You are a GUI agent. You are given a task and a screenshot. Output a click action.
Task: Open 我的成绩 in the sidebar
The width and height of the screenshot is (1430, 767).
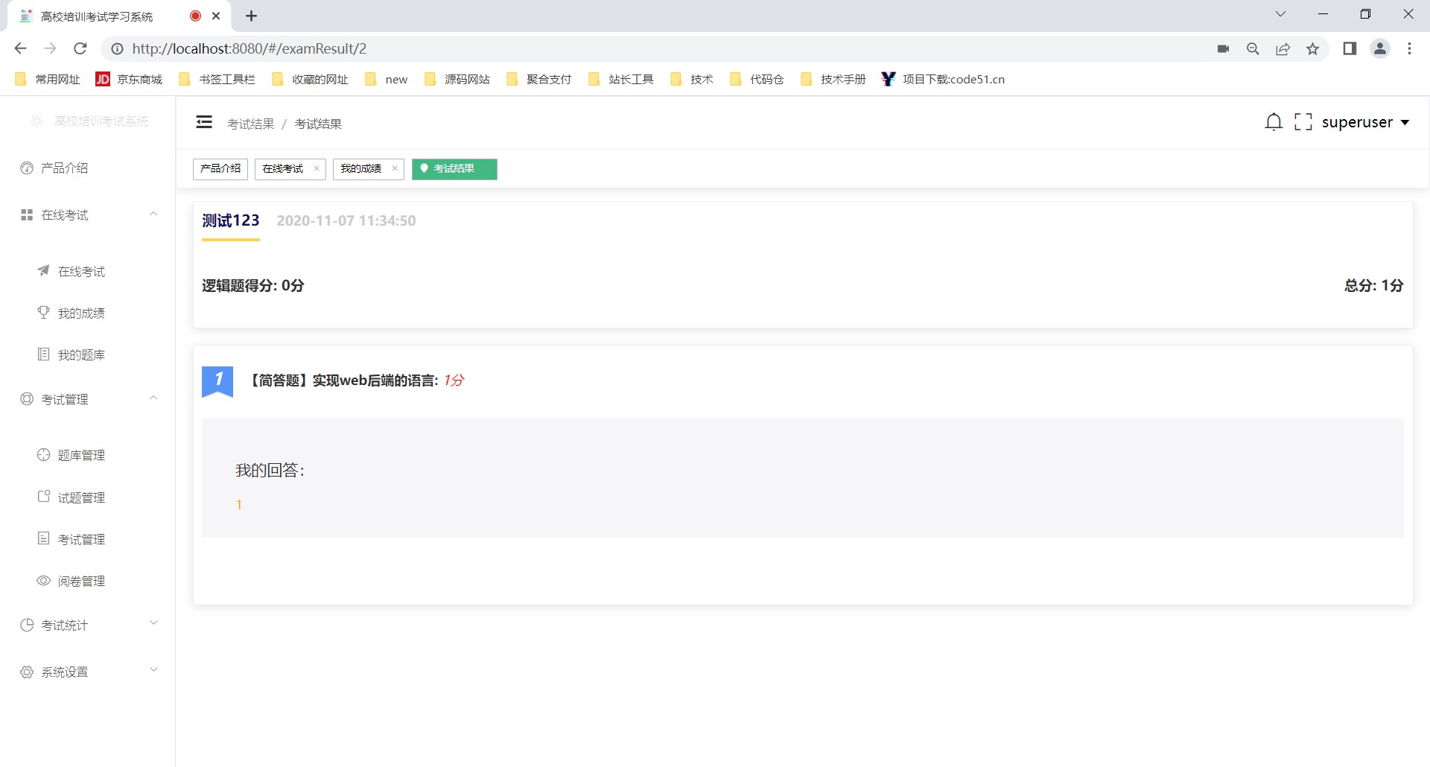[x=81, y=314]
